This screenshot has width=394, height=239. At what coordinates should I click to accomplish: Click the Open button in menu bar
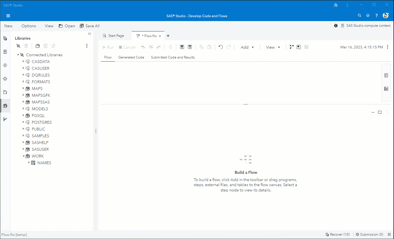67,26
